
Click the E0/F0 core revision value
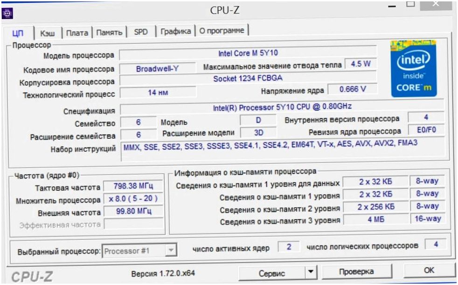point(426,130)
